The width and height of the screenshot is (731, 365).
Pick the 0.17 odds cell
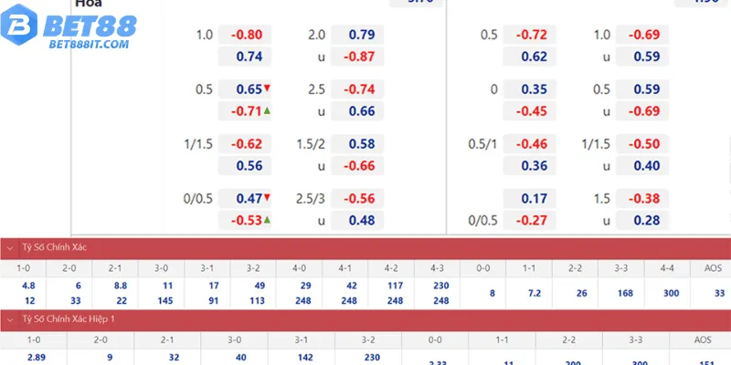pos(530,198)
